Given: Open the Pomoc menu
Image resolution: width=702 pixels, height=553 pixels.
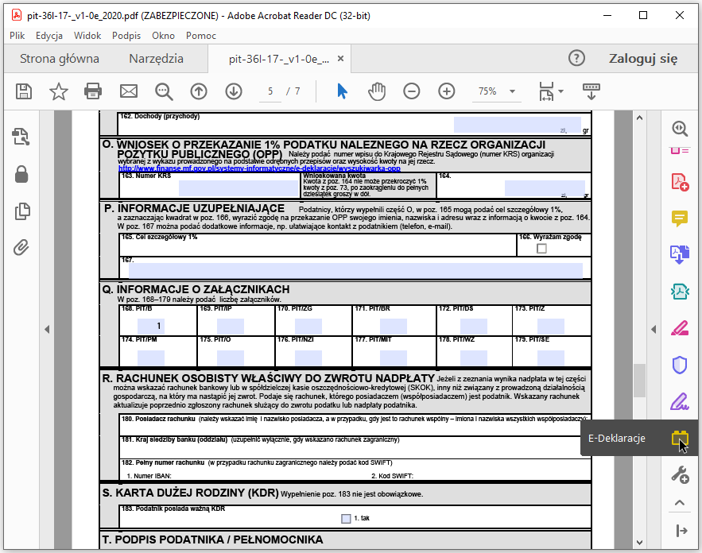Looking at the screenshot, I should click(201, 36).
